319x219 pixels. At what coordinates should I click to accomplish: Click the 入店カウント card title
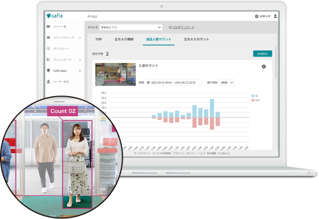148,65
